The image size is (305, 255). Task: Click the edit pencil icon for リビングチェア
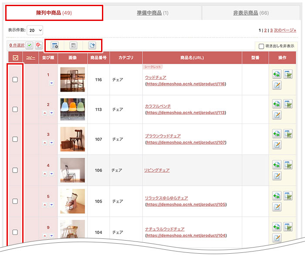pyautogui.click(x=276, y=176)
